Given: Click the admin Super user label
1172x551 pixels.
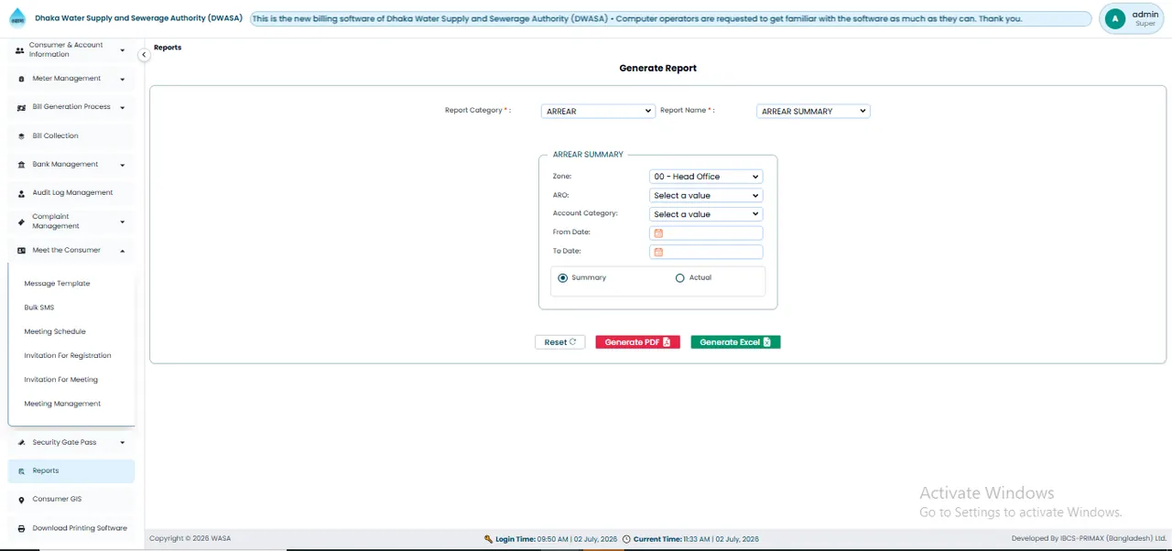Looking at the screenshot, I should point(1145,18).
